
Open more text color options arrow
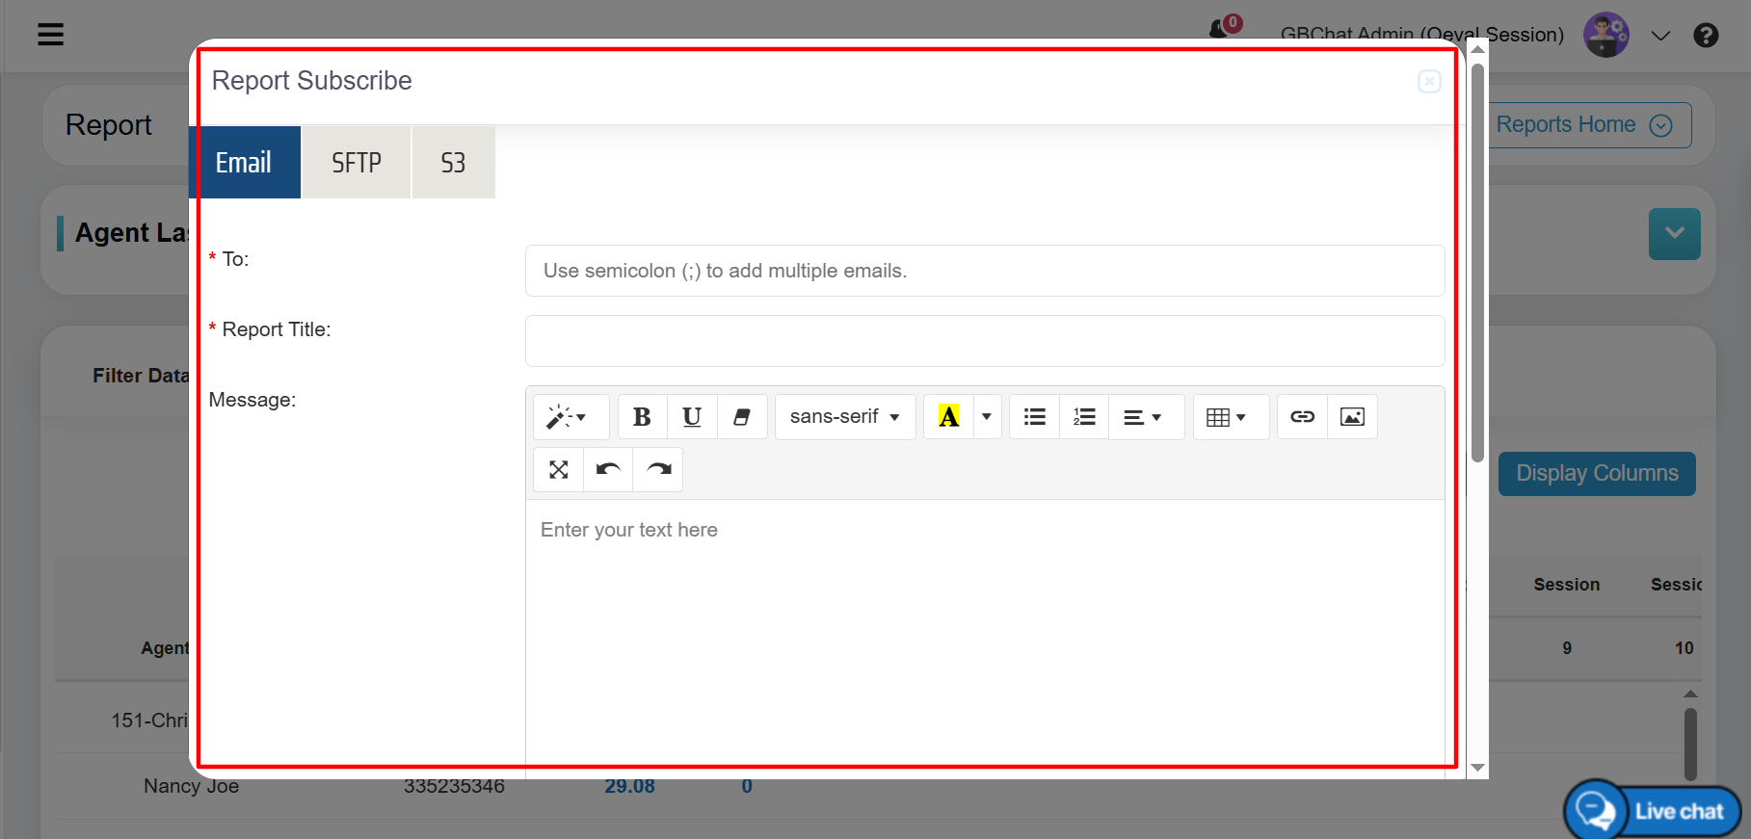click(x=987, y=417)
